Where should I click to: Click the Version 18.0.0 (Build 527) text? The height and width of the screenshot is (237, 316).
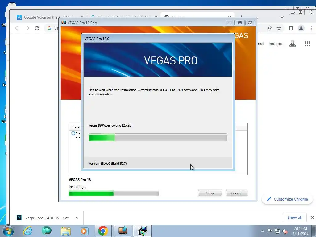coord(107,164)
